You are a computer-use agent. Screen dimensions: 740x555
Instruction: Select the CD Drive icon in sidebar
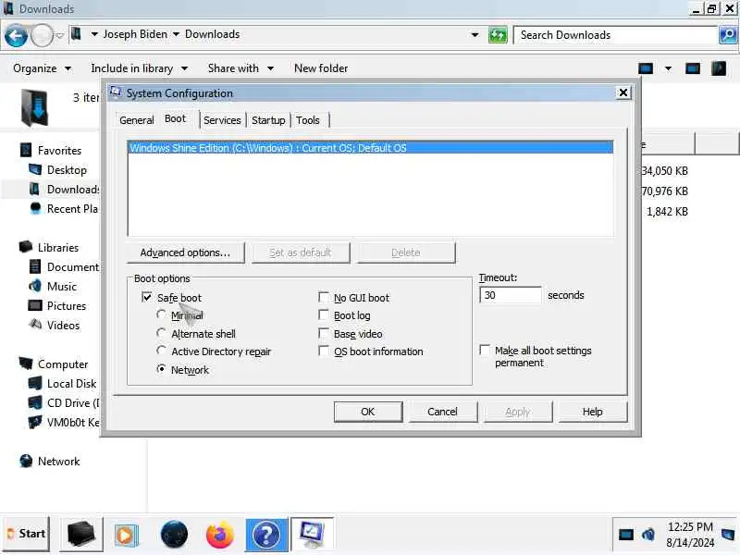35,402
